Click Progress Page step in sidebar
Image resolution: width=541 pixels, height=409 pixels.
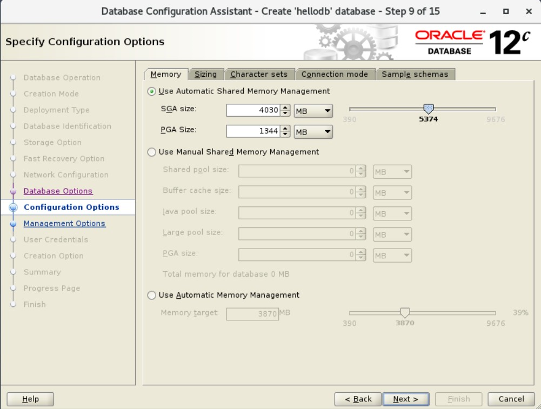pyautogui.click(x=52, y=289)
